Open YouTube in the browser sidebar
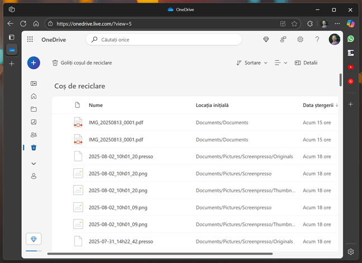This screenshot has height=263, width=362. (350, 67)
